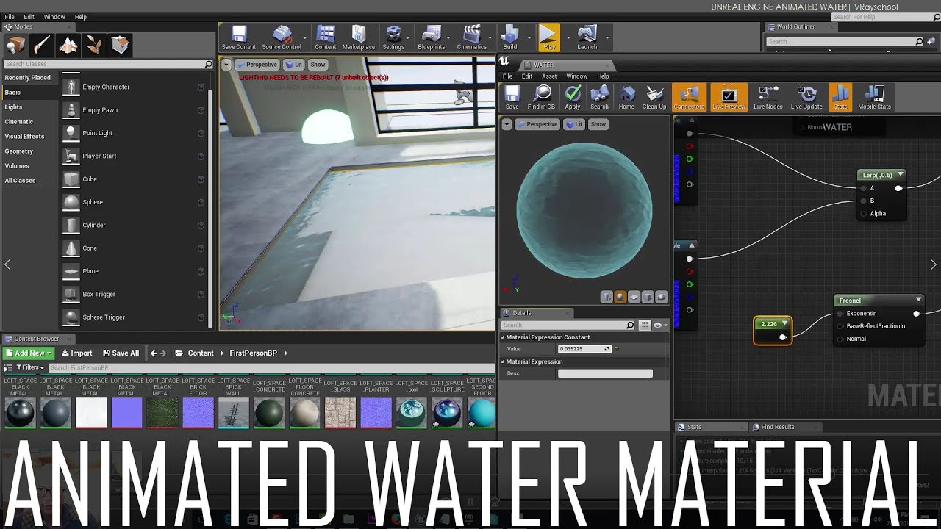This screenshot has height=529, width=941.
Task: Select the Landscape mode icon
Action: 68,46
